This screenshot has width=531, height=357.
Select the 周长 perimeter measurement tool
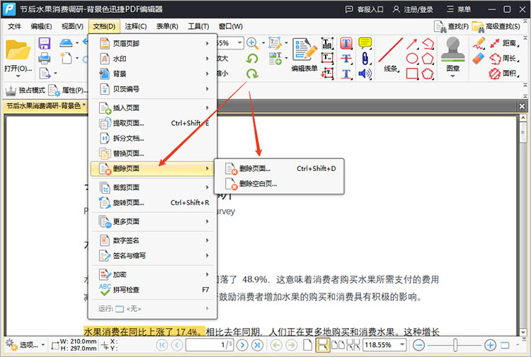click(504, 59)
